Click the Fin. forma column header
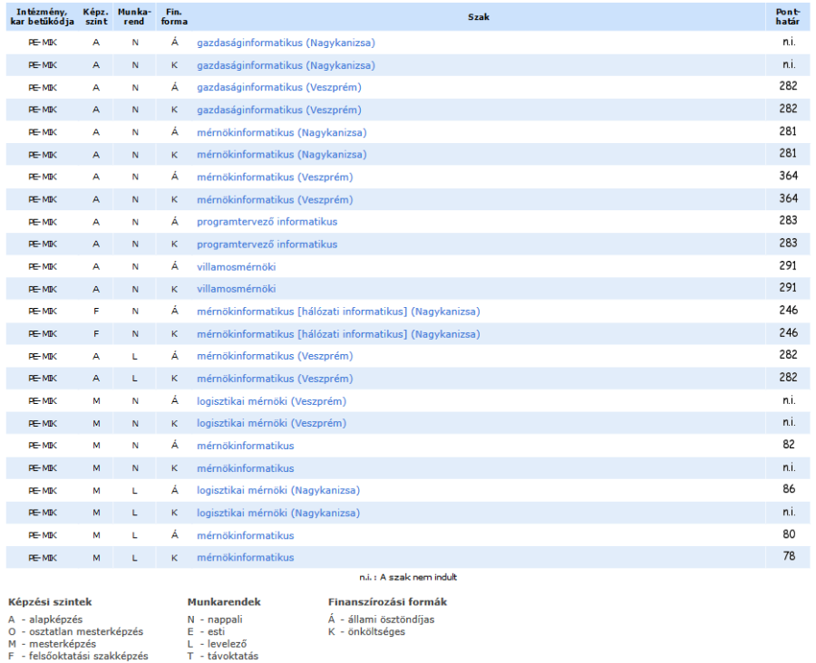Screen dimensions: 816x663 point(174,17)
